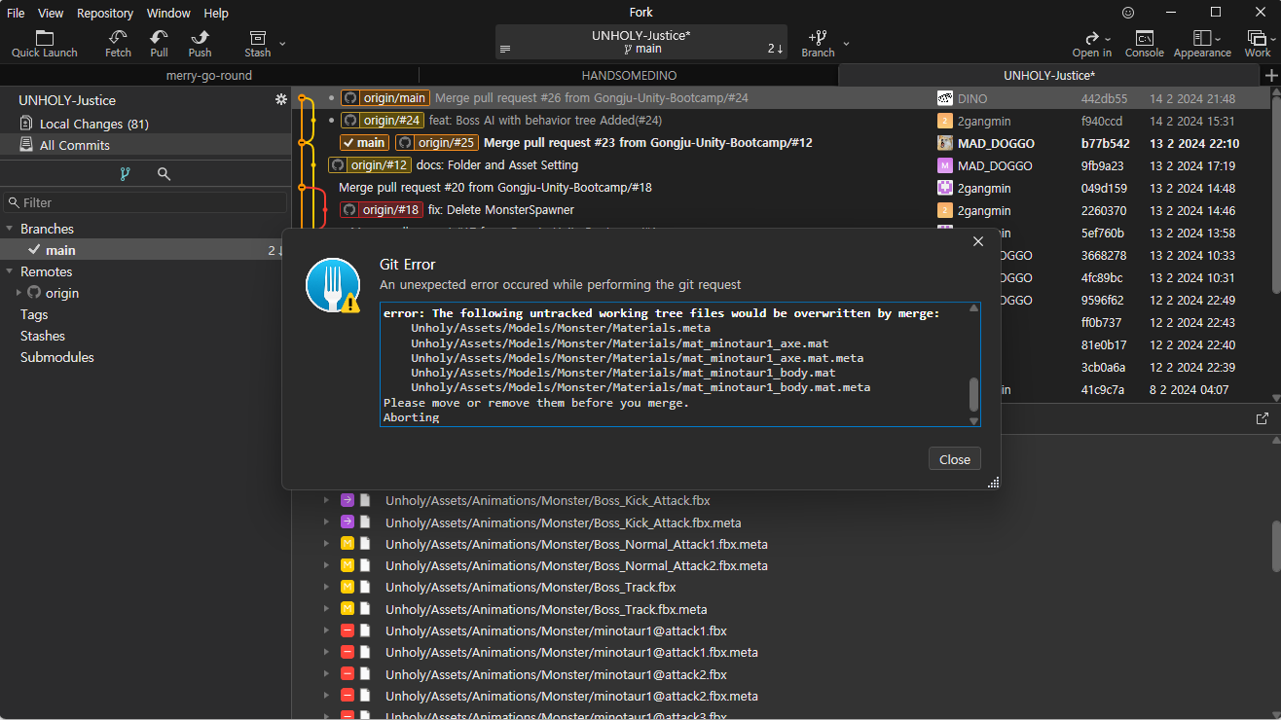
Task: Close the Git Error dialog via X
Action: [x=978, y=241]
